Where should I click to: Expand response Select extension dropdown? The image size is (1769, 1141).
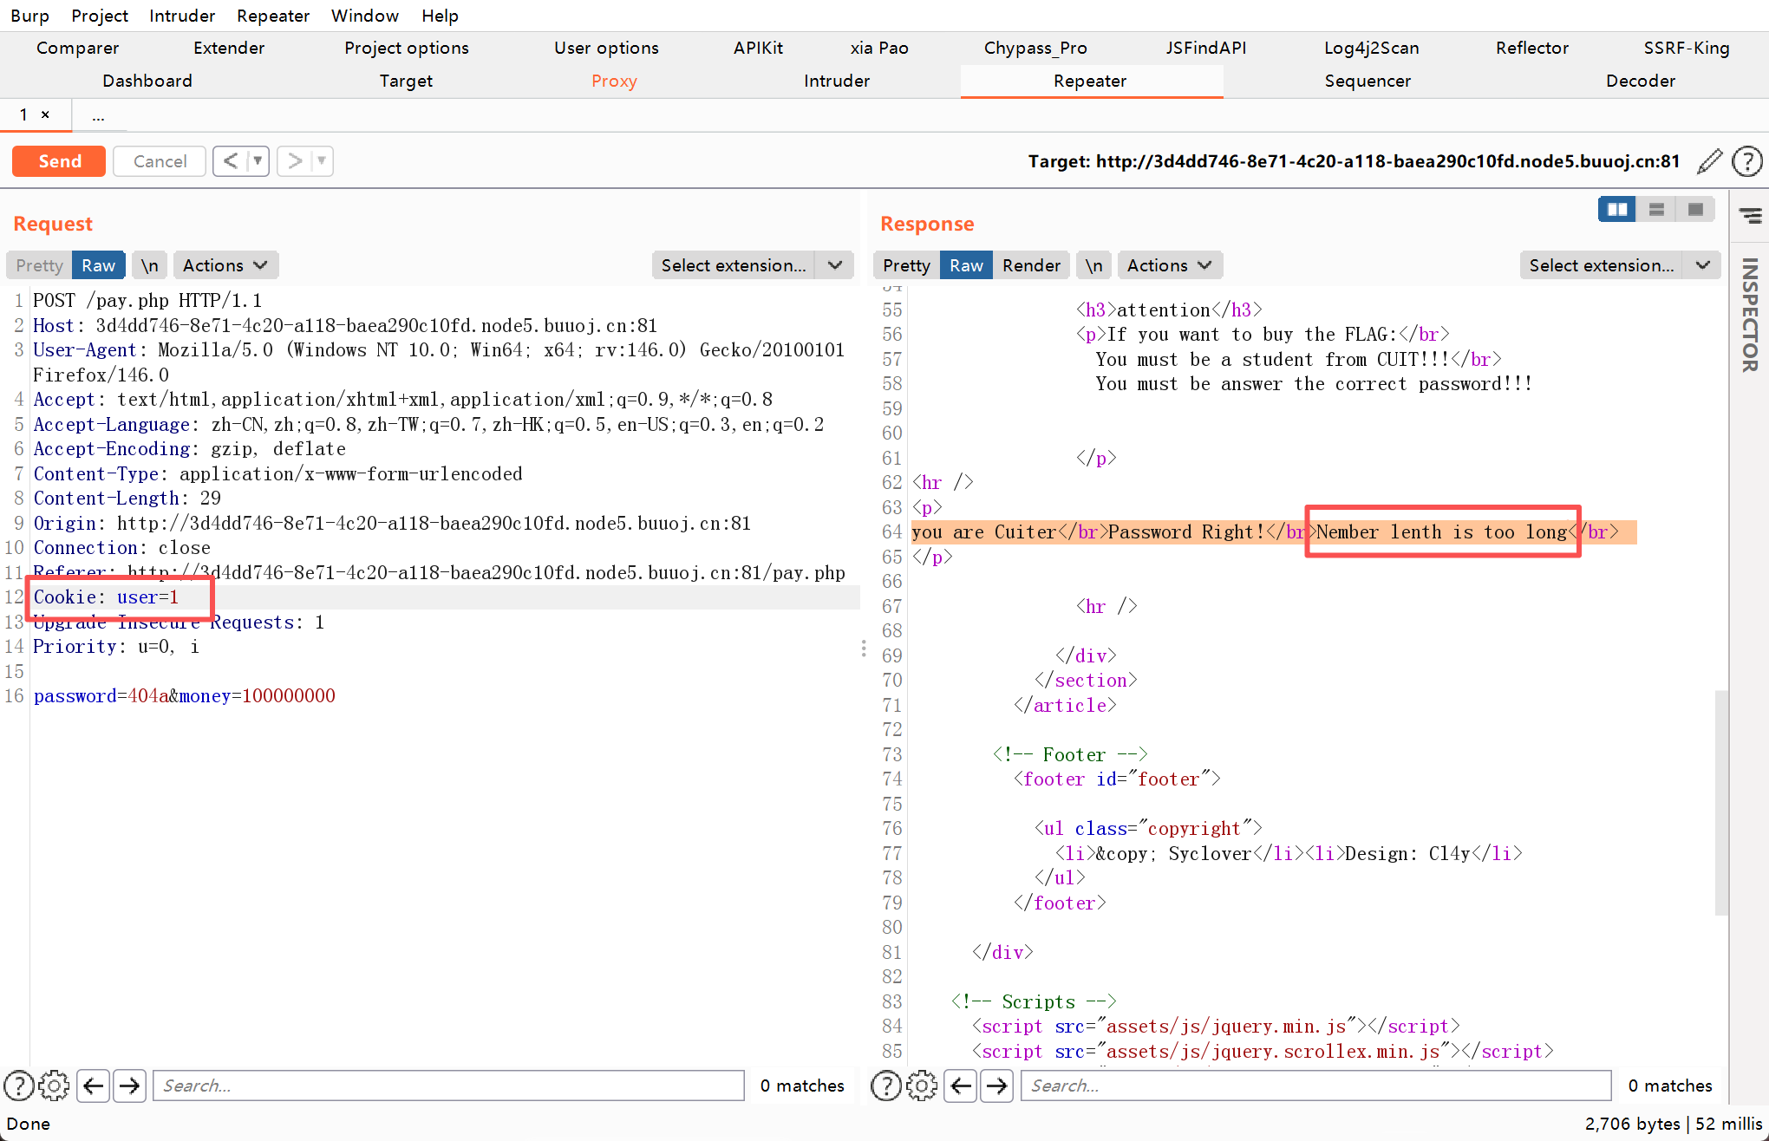1703,265
